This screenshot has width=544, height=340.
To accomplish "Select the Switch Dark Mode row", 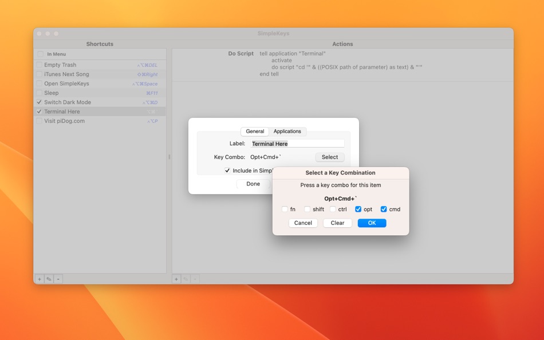I will coord(100,102).
